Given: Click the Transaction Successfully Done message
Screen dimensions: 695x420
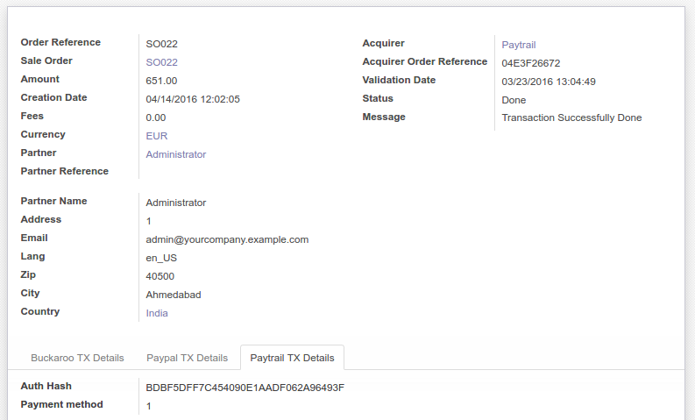Looking at the screenshot, I should pos(571,118).
